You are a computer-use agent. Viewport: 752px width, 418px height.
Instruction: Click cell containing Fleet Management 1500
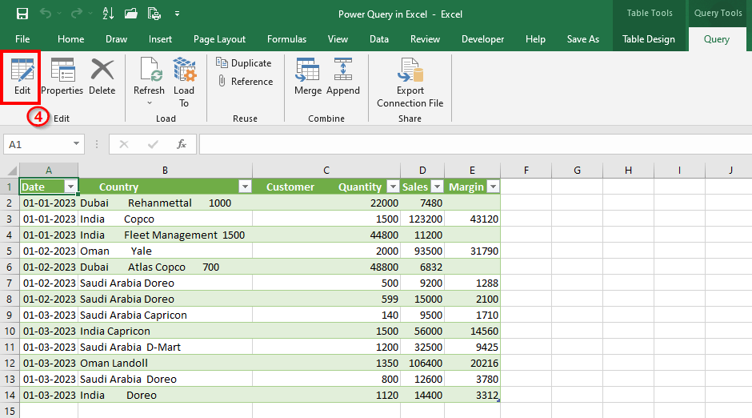click(165, 235)
